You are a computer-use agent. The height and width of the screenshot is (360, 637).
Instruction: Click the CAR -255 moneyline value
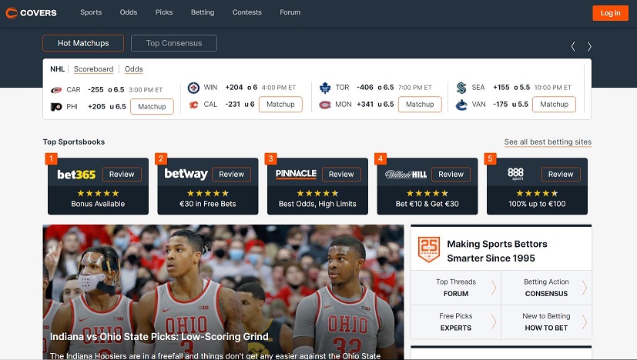coord(96,90)
